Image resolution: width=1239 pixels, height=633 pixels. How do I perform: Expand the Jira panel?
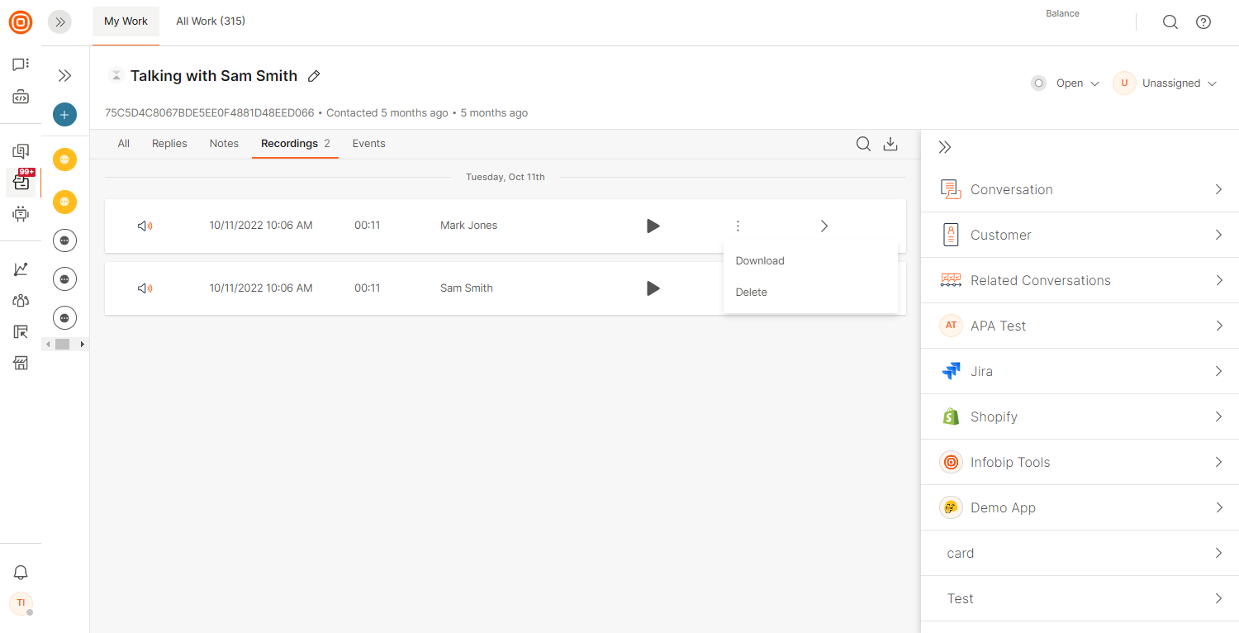click(1080, 371)
